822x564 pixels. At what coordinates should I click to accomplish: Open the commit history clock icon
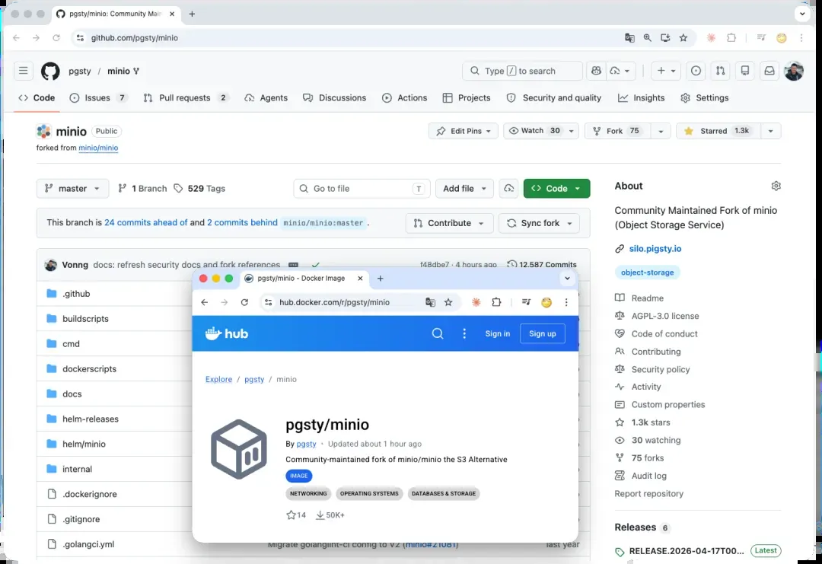tap(511, 264)
